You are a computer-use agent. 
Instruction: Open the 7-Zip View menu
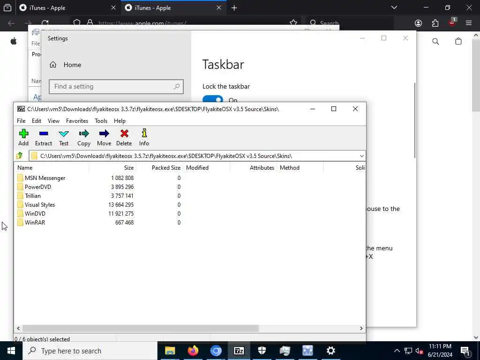coord(53,121)
